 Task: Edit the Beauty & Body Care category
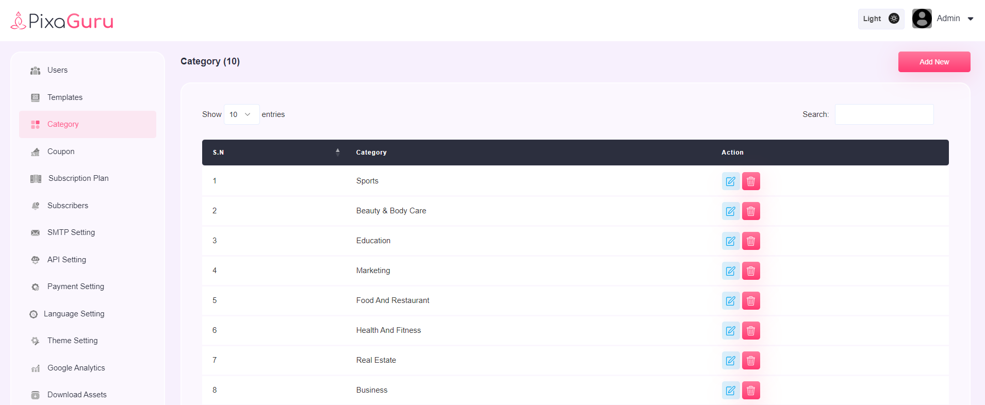tap(731, 211)
